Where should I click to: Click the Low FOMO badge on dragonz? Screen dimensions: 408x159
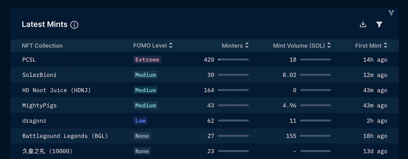click(141, 121)
